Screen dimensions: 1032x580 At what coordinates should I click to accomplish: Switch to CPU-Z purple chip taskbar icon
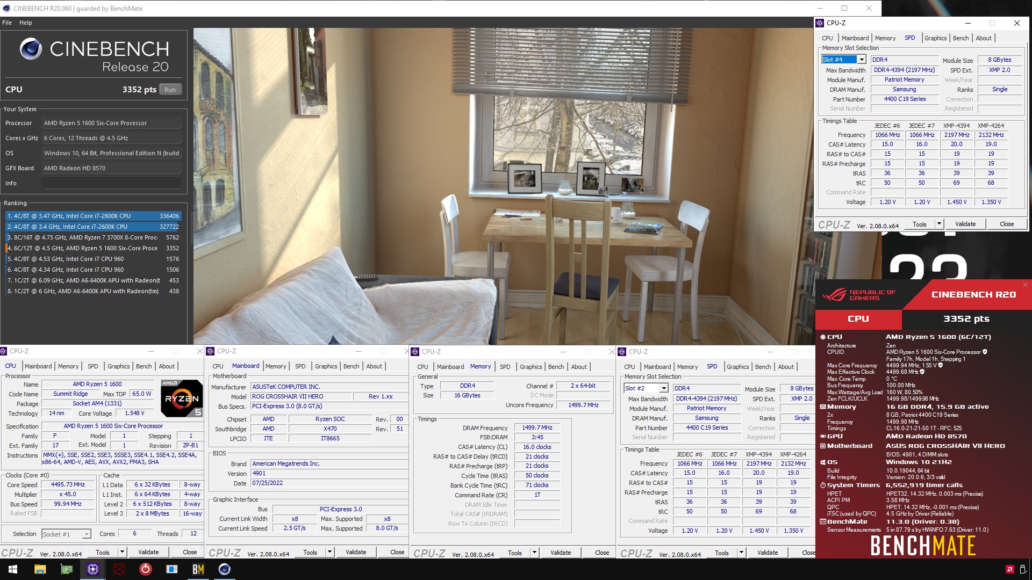[92, 569]
